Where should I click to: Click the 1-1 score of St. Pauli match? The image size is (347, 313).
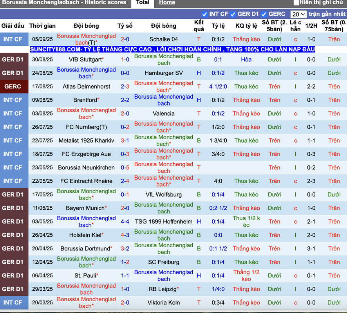click(x=125, y=276)
